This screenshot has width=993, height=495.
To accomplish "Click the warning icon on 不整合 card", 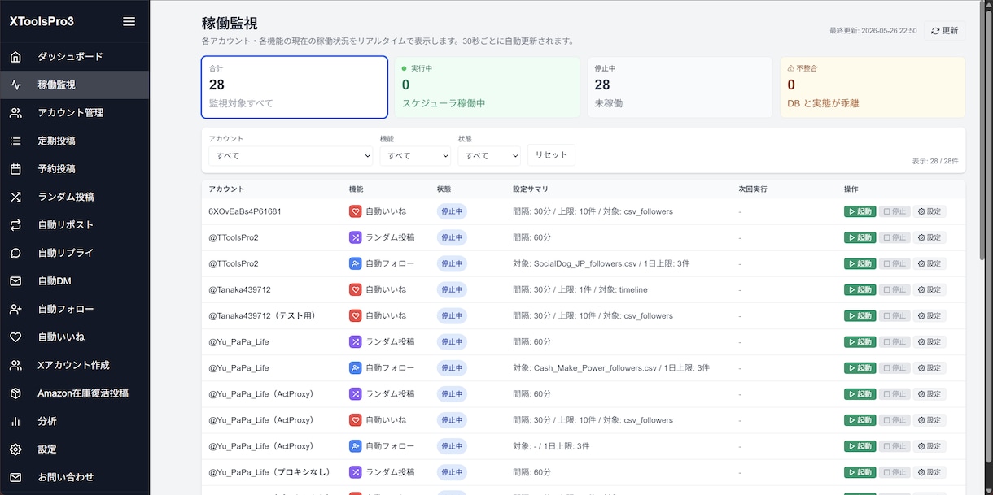I will 790,68.
